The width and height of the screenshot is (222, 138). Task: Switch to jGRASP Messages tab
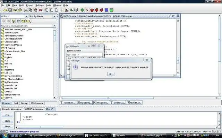34,109
